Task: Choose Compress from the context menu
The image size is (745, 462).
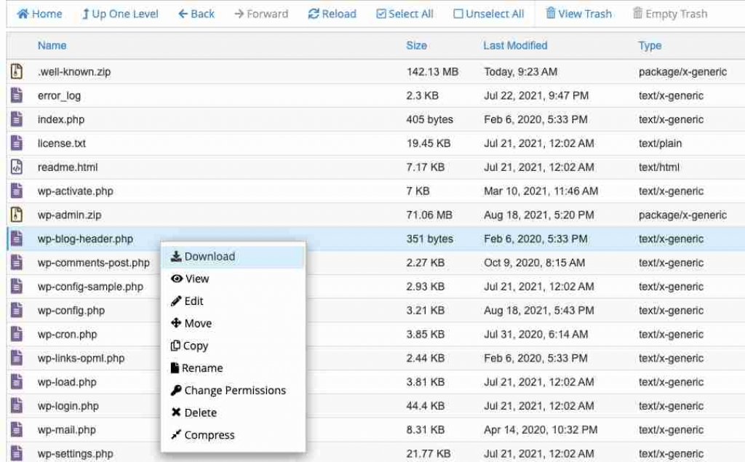Action: (209, 435)
